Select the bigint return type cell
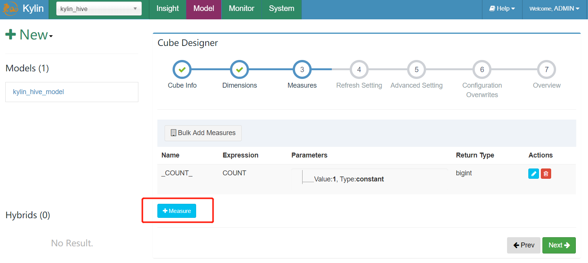 [464, 173]
